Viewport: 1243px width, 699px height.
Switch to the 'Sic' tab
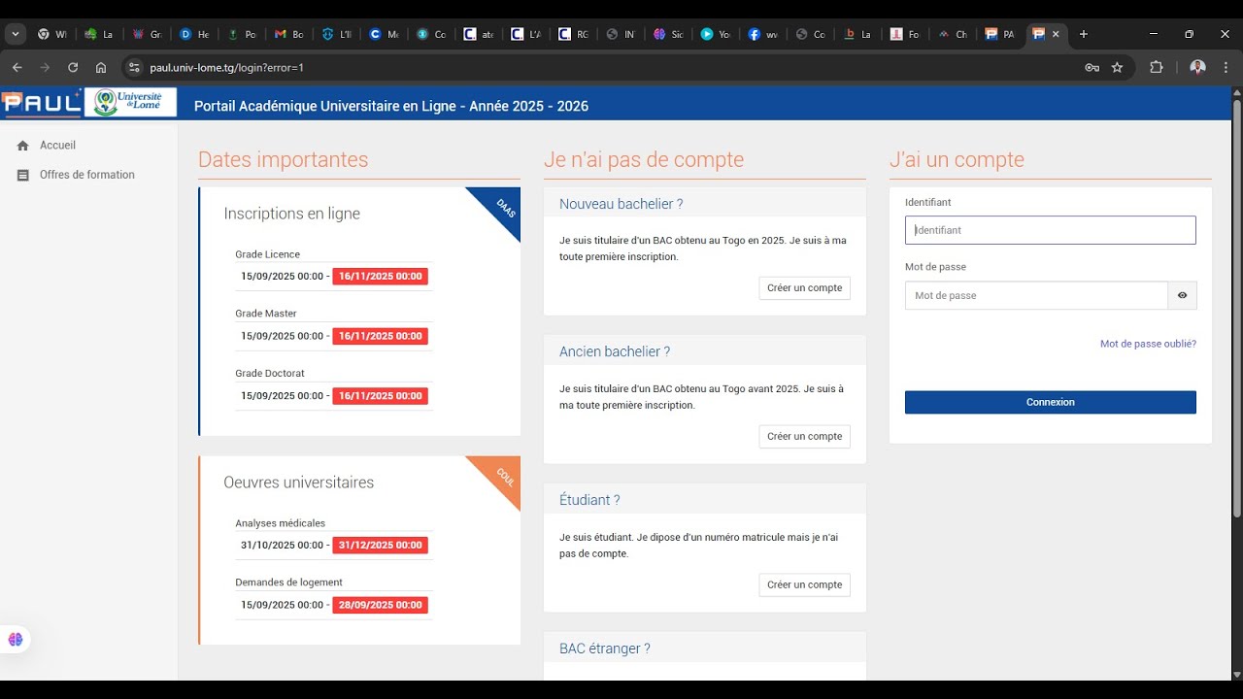tap(668, 34)
